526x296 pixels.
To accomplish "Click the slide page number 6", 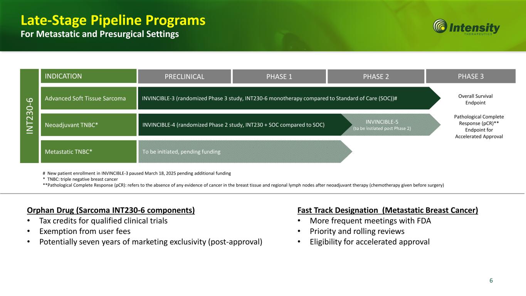I will click(491, 281).
